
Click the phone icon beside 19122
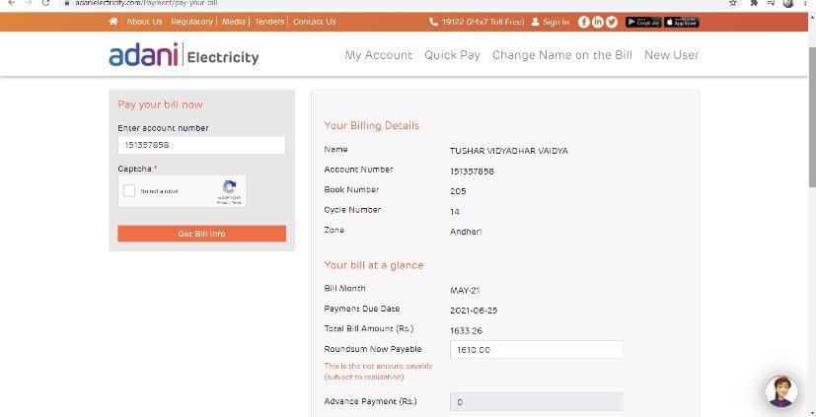point(433,22)
